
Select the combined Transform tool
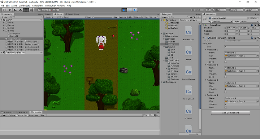pyautogui.click(x=31, y=10)
